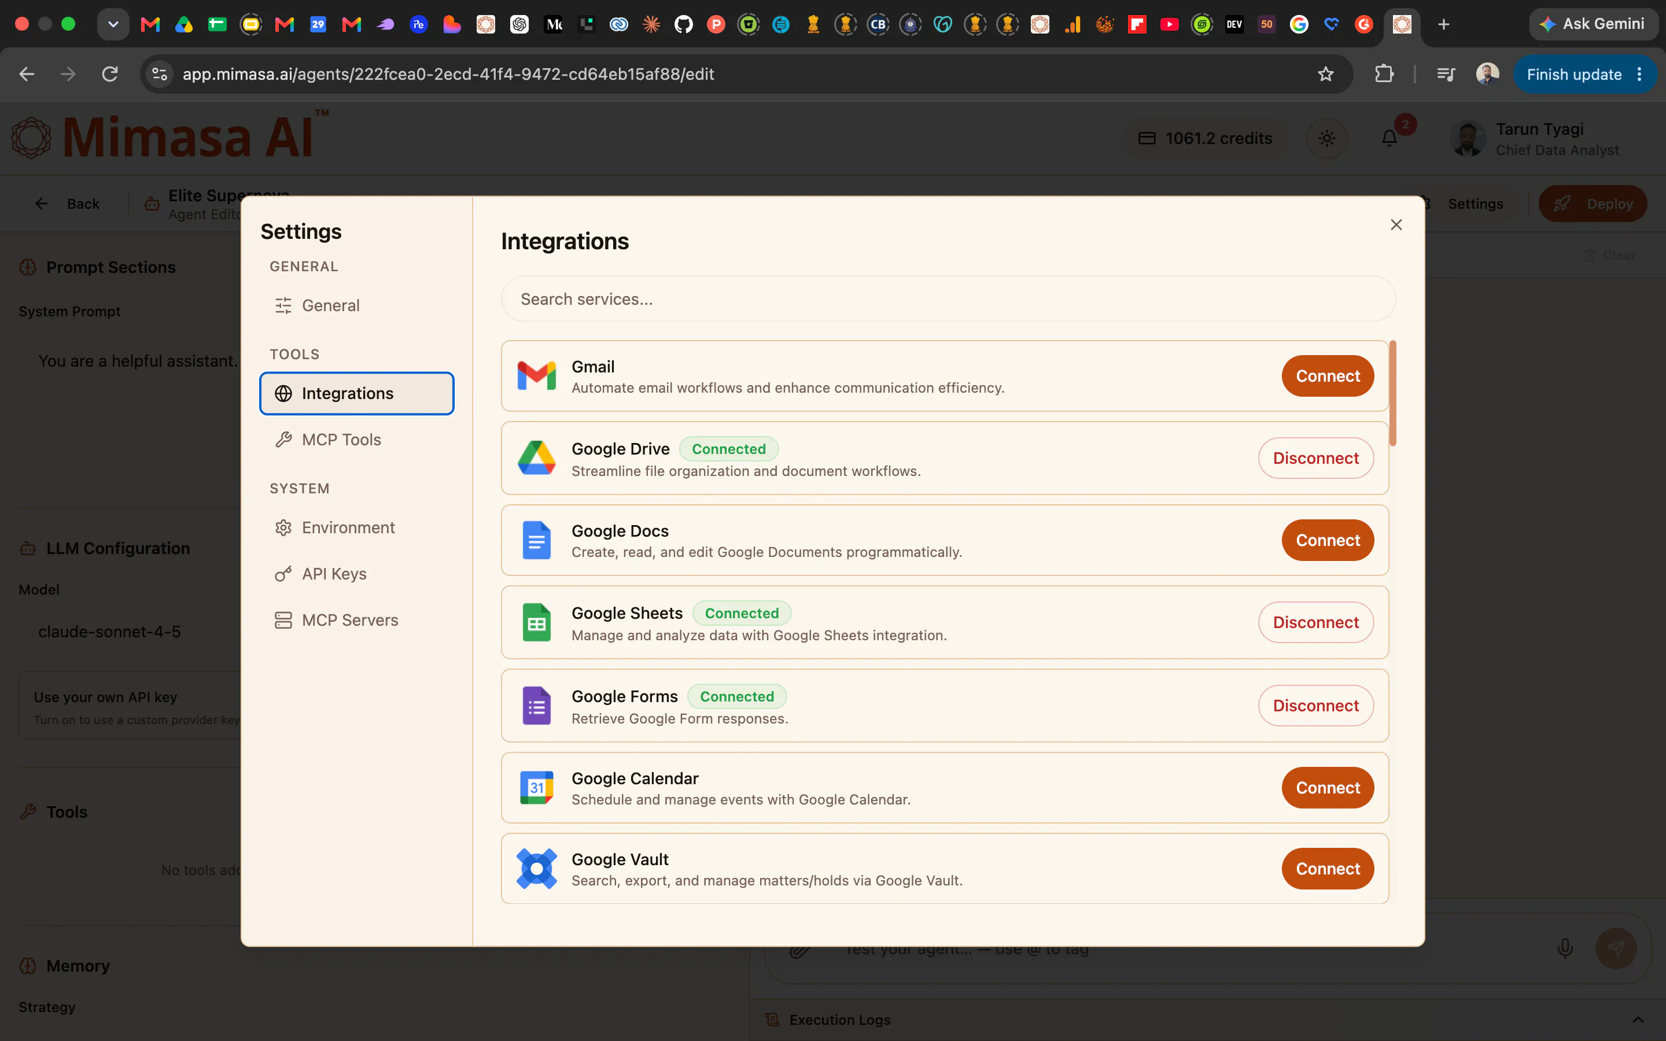1666x1041 pixels.
Task: Switch to the Google Drive browser tab
Action: point(184,25)
